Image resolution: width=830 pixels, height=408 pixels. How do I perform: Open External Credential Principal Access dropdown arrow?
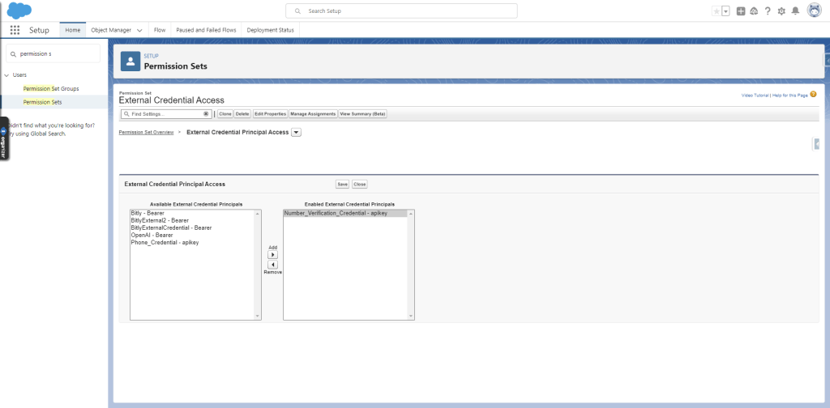[x=297, y=133]
